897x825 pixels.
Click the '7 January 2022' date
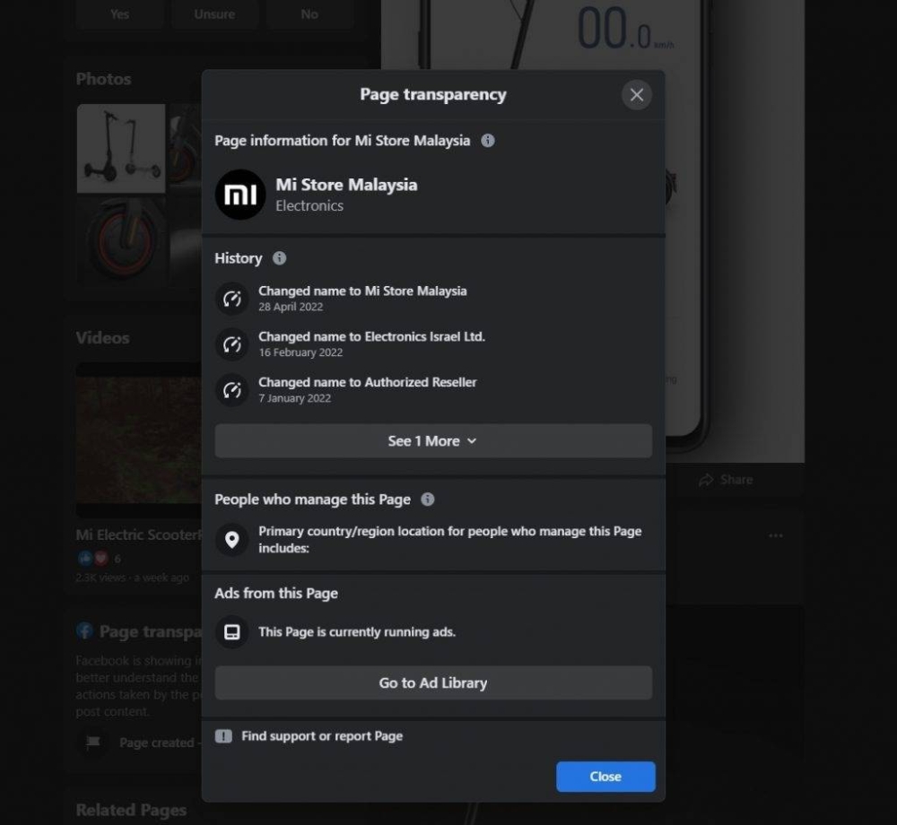click(294, 398)
